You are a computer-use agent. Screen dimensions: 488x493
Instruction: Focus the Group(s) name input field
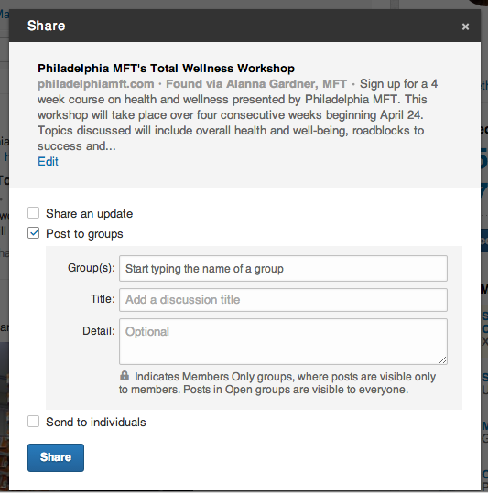[x=283, y=269]
